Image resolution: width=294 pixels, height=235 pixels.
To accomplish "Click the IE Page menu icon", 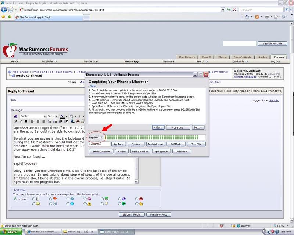I will pyautogui.click(x=276, y=17).
